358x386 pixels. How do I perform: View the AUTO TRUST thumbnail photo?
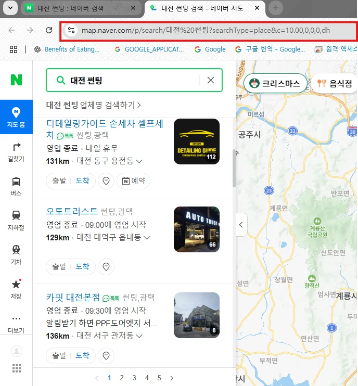point(197,229)
